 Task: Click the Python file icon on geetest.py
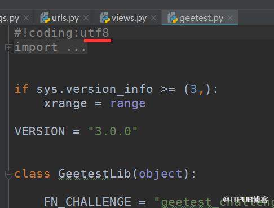point(173,17)
